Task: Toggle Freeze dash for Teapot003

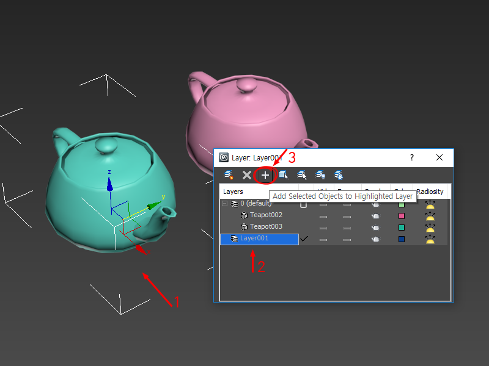Action: coord(347,228)
